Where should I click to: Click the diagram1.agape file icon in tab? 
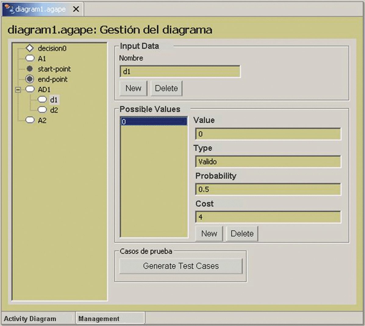[9, 9]
